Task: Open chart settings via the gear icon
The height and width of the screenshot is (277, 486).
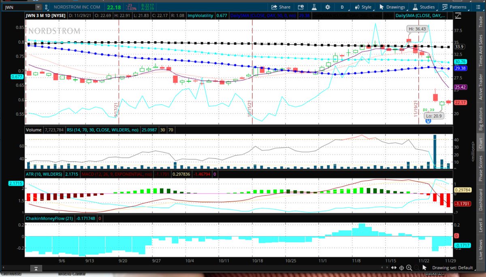Action: pyautogui.click(x=327, y=7)
